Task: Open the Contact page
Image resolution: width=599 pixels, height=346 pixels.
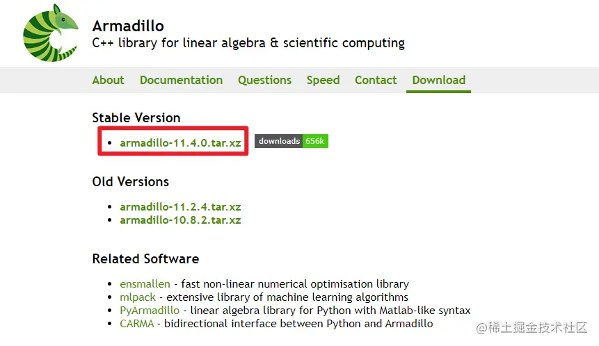Action: [376, 80]
